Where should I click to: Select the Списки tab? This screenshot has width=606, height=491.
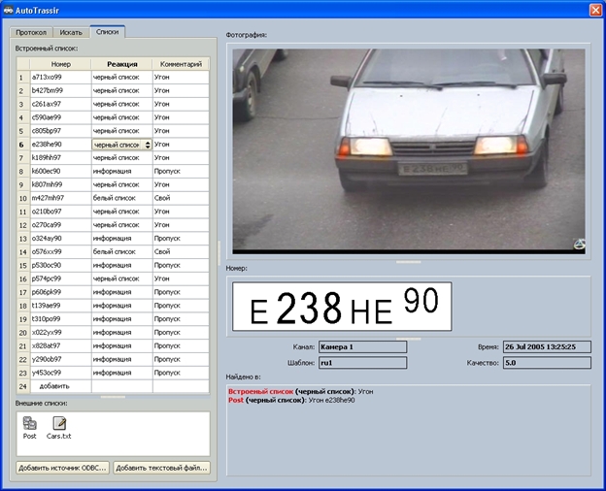pyautogui.click(x=108, y=32)
